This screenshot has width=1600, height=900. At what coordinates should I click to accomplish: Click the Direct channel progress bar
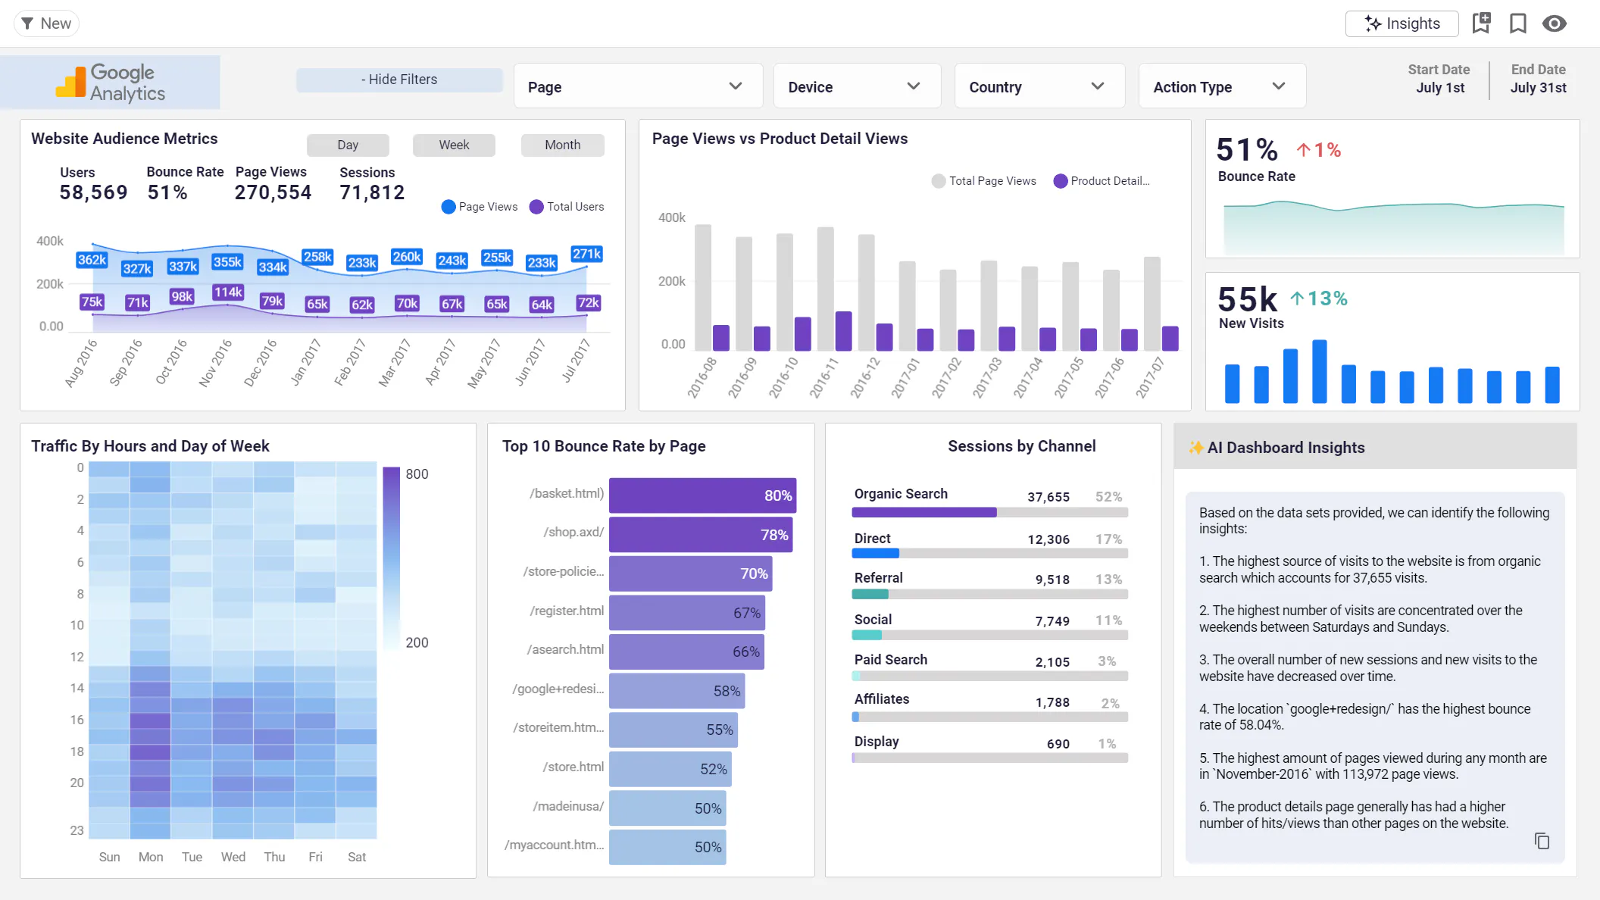989,554
